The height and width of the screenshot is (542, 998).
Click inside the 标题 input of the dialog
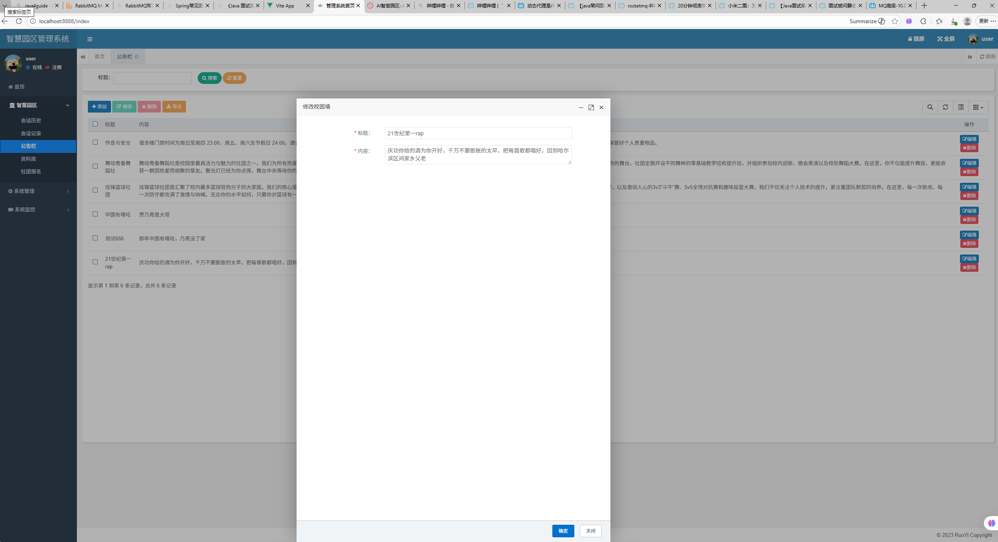tap(477, 133)
